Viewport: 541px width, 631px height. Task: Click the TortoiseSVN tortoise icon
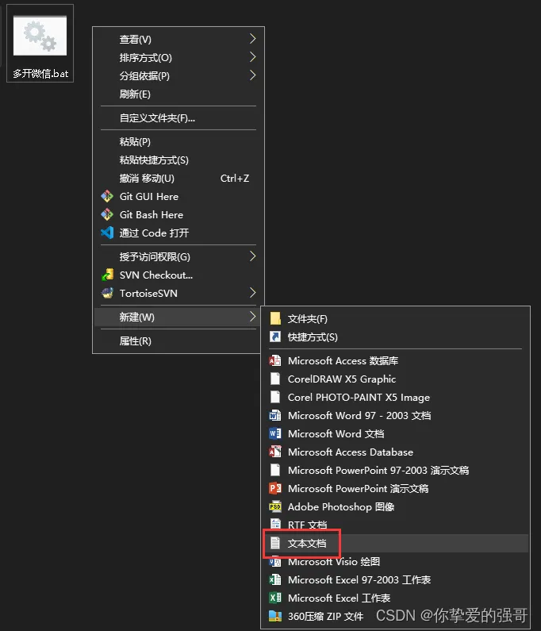[x=107, y=293]
